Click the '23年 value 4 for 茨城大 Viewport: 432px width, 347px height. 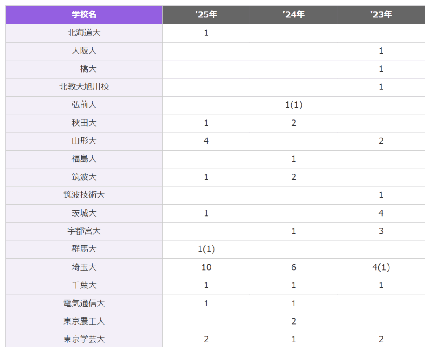click(381, 213)
